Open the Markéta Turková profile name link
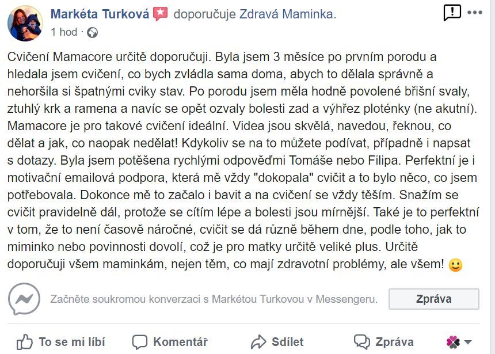This screenshot has height=354, width=495. (x=100, y=14)
